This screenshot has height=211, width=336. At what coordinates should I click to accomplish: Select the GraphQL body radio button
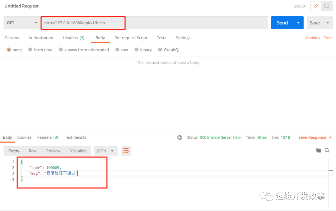click(160, 50)
